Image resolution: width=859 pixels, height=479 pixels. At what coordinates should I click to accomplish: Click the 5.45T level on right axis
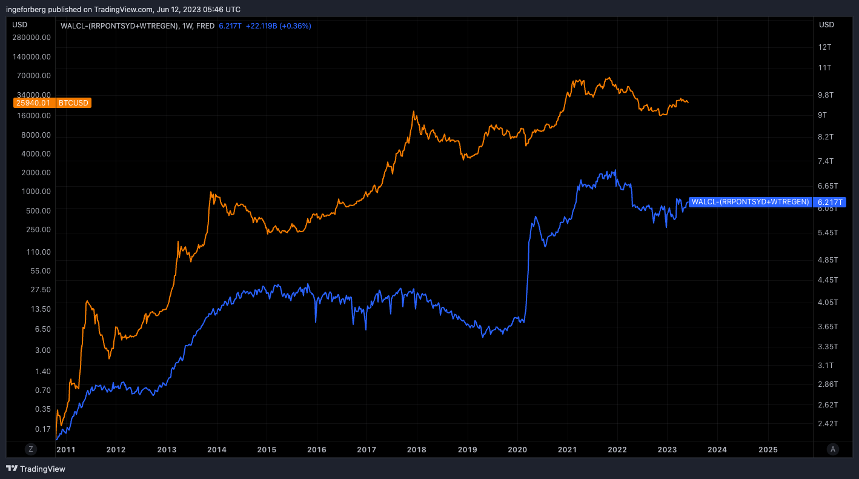828,233
